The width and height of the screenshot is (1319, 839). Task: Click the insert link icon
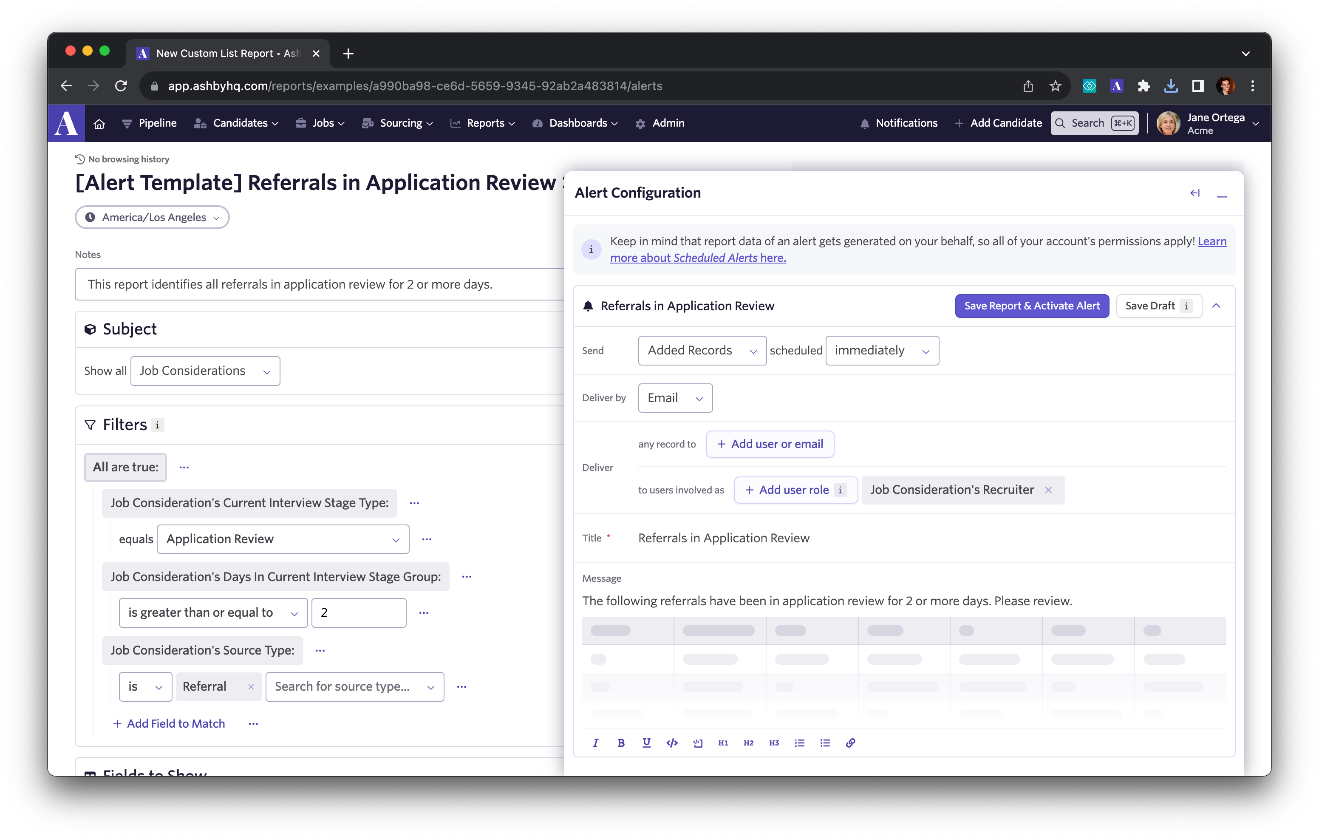851,743
